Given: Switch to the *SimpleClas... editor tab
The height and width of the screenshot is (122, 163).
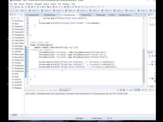Looking at the screenshot, I should tap(50, 15).
